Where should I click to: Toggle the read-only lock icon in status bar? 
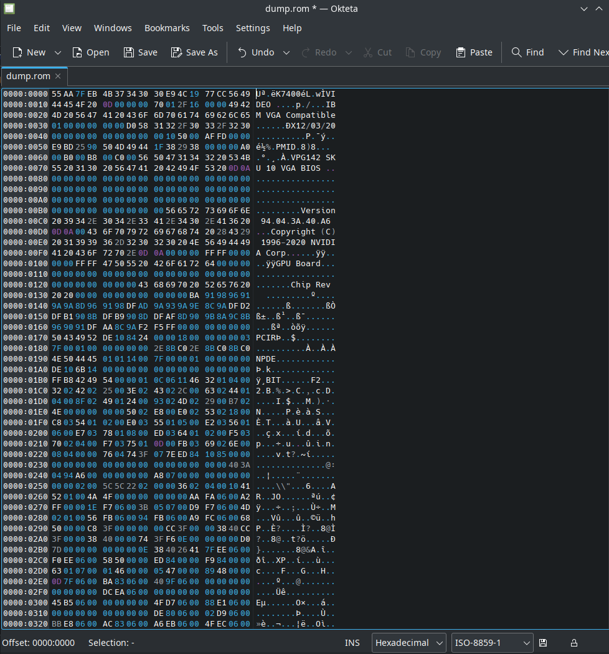[x=574, y=643]
